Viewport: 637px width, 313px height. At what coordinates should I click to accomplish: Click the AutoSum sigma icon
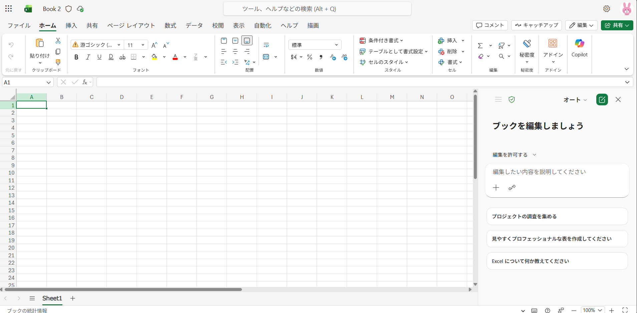pyautogui.click(x=480, y=46)
